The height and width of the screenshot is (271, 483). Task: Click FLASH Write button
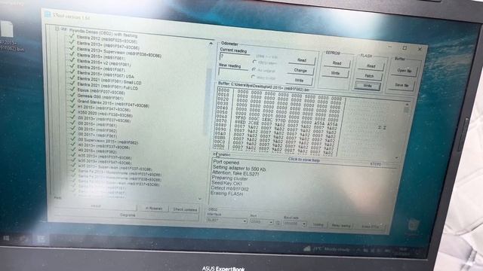[x=368, y=86]
